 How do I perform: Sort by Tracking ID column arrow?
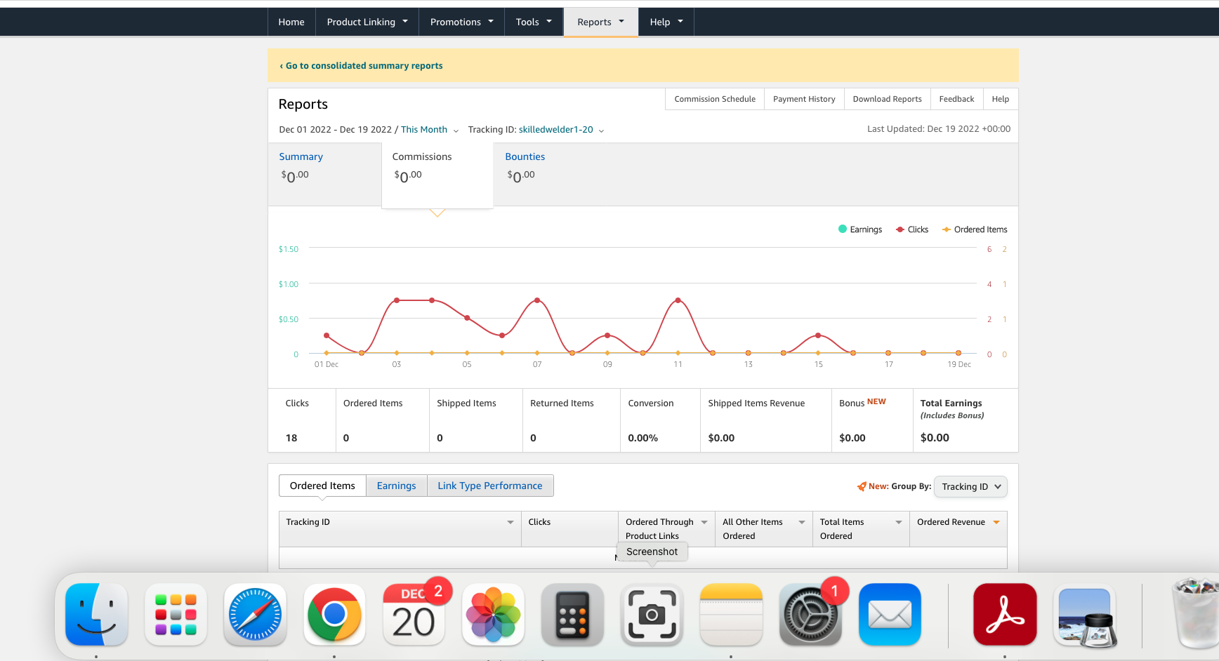coord(510,522)
